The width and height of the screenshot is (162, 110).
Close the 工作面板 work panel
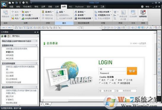click(38, 32)
